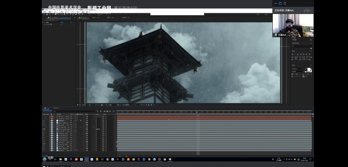The height and width of the screenshot is (167, 348).
Task: Open viewer magnification percentage dropdown
Action: 84,105
